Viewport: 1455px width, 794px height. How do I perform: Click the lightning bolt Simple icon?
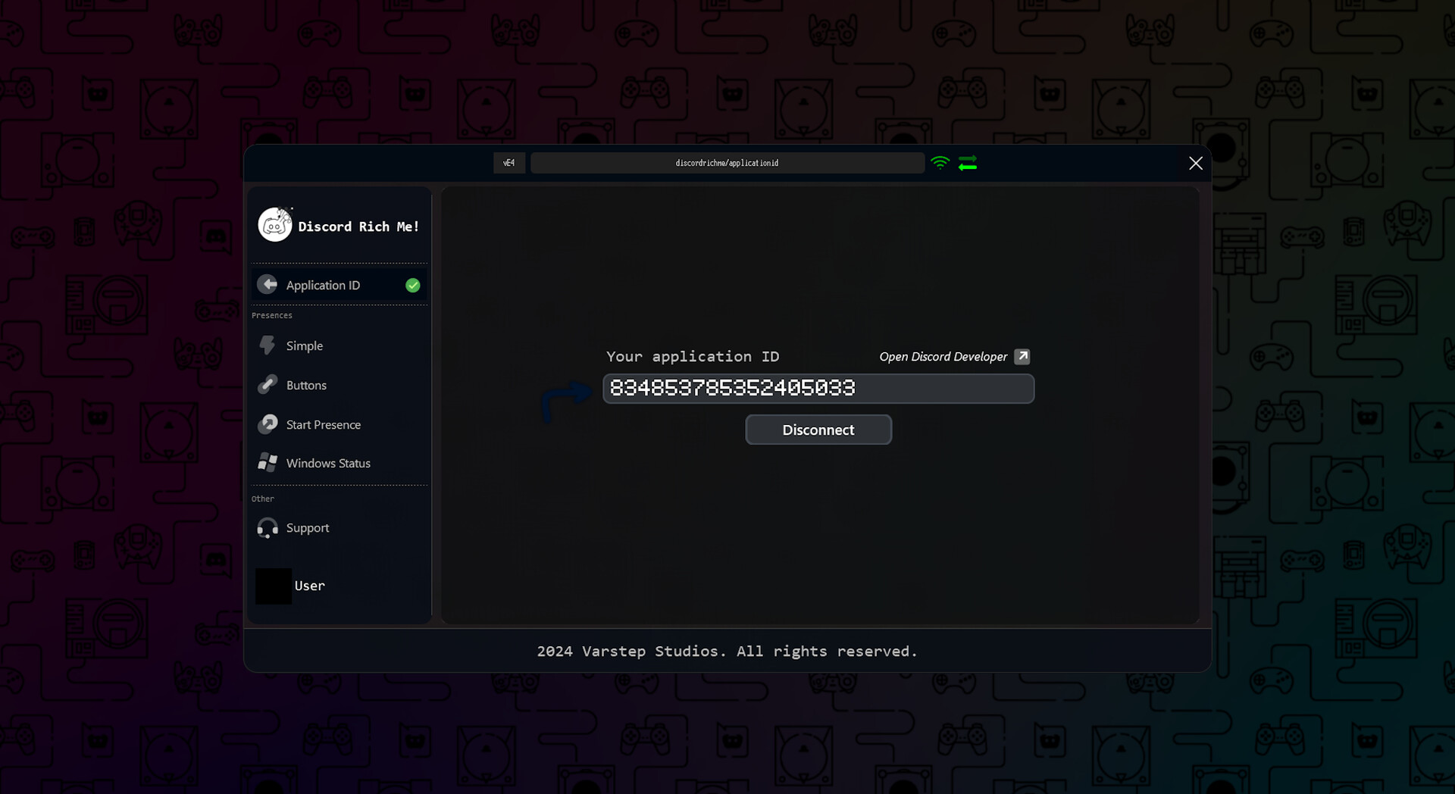tap(267, 345)
